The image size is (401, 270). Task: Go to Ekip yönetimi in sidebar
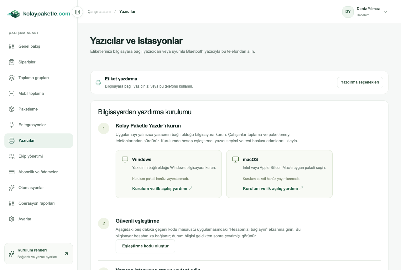pyautogui.click(x=39, y=156)
